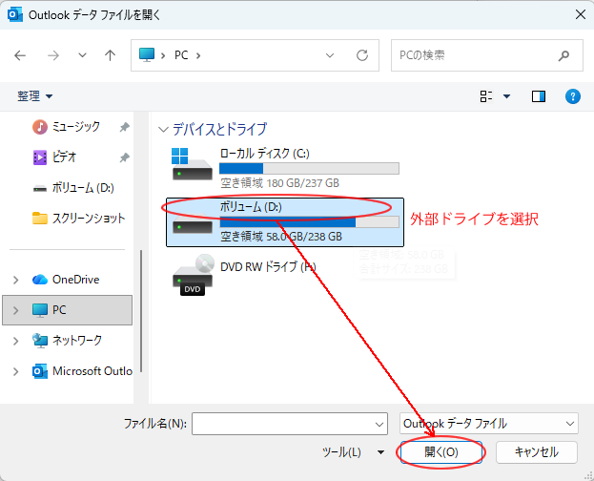
Task: Click the 開く(O) button
Action: 440,452
